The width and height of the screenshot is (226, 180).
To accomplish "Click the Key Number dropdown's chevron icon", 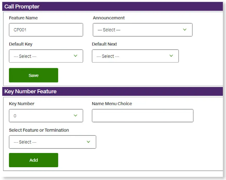I will click(x=75, y=115).
